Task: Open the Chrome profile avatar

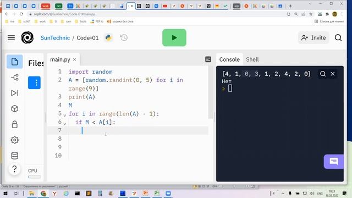Action: pyautogui.click(x=335, y=14)
